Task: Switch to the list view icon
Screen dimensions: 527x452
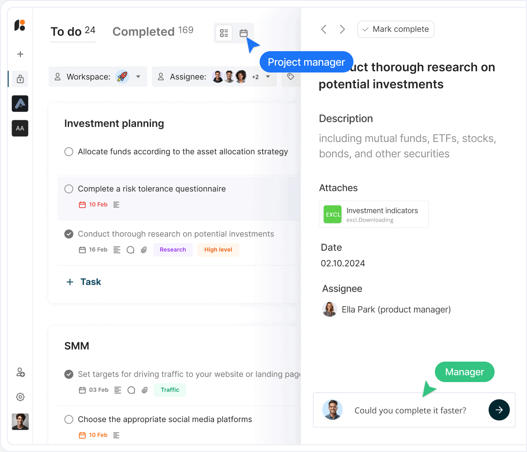Action: (x=224, y=33)
